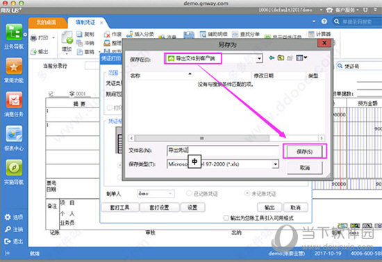382x262 pixels.
Task: Click the 保存(S) button
Action: (x=304, y=151)
